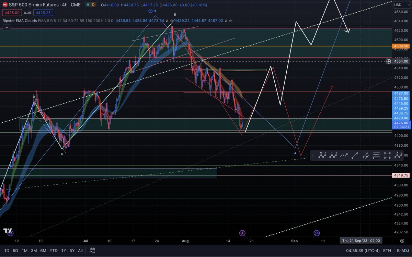412x257 pixels.
Task: Set range to YTD
Action: tap(53, 250)
